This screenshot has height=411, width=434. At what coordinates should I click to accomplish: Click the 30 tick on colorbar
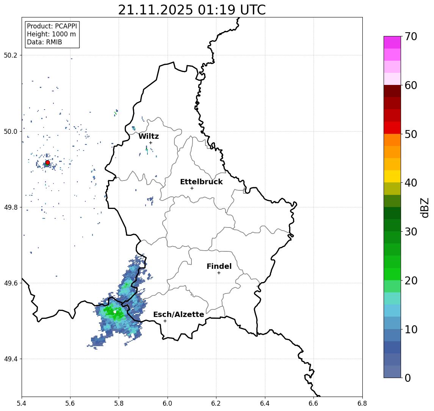point(411,232)
